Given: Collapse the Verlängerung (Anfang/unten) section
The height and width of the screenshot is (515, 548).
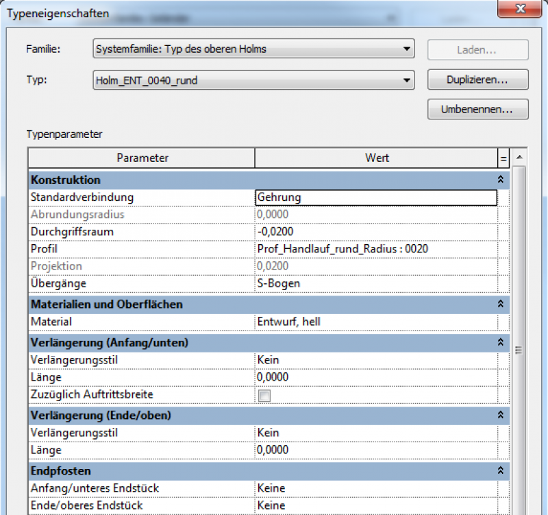Looking at the screenshot, I should (501, 342).
